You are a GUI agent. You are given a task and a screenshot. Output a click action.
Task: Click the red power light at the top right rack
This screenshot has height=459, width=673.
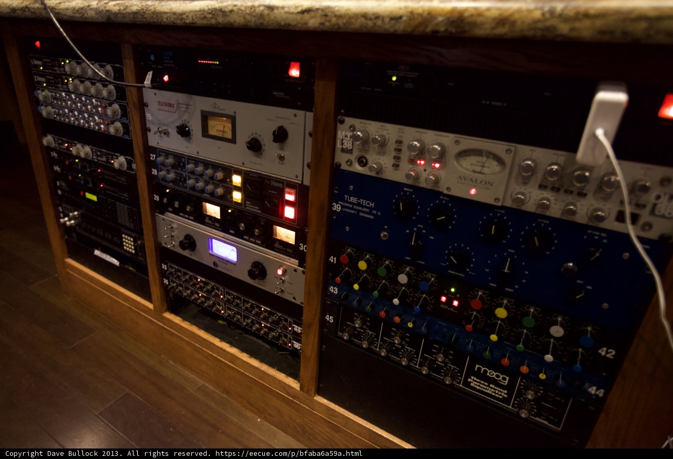[666, 106]
